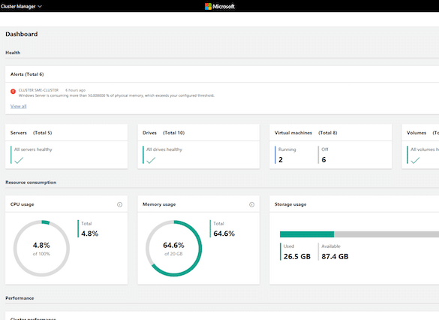Click the Memory Total 64.6% value
Screen dimensions: 439x320
coord(224,234)
